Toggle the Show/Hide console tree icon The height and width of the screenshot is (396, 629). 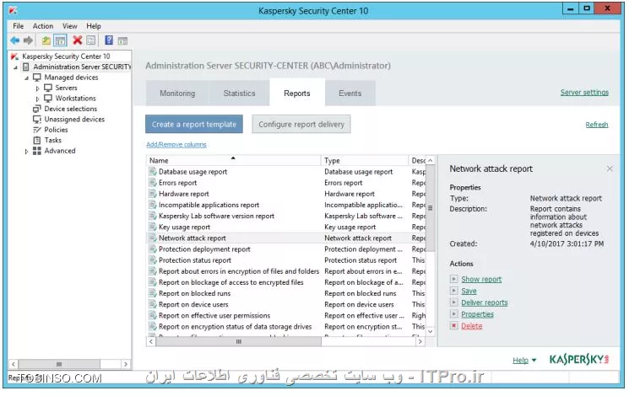point(60,40)
